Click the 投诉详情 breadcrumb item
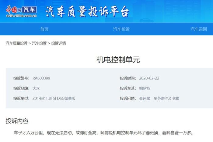The image size is (213, 142). click(58, 43)
